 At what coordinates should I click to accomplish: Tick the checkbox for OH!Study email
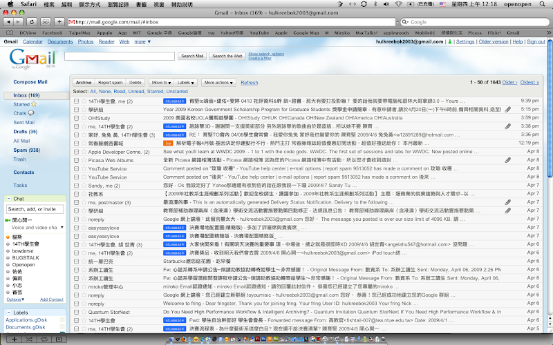click(x=76, y=118)
